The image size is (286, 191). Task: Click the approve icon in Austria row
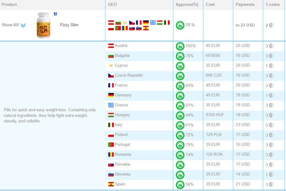[180, 46]
